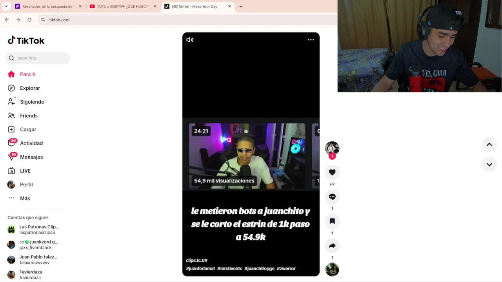Viewport: 502px width, 282px height.
Task: Close the Resultados de la búsqueda tab
Action: tap(80, 6)
